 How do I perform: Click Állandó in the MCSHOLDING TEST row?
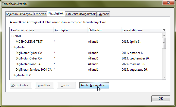click(x=93, y=41)
